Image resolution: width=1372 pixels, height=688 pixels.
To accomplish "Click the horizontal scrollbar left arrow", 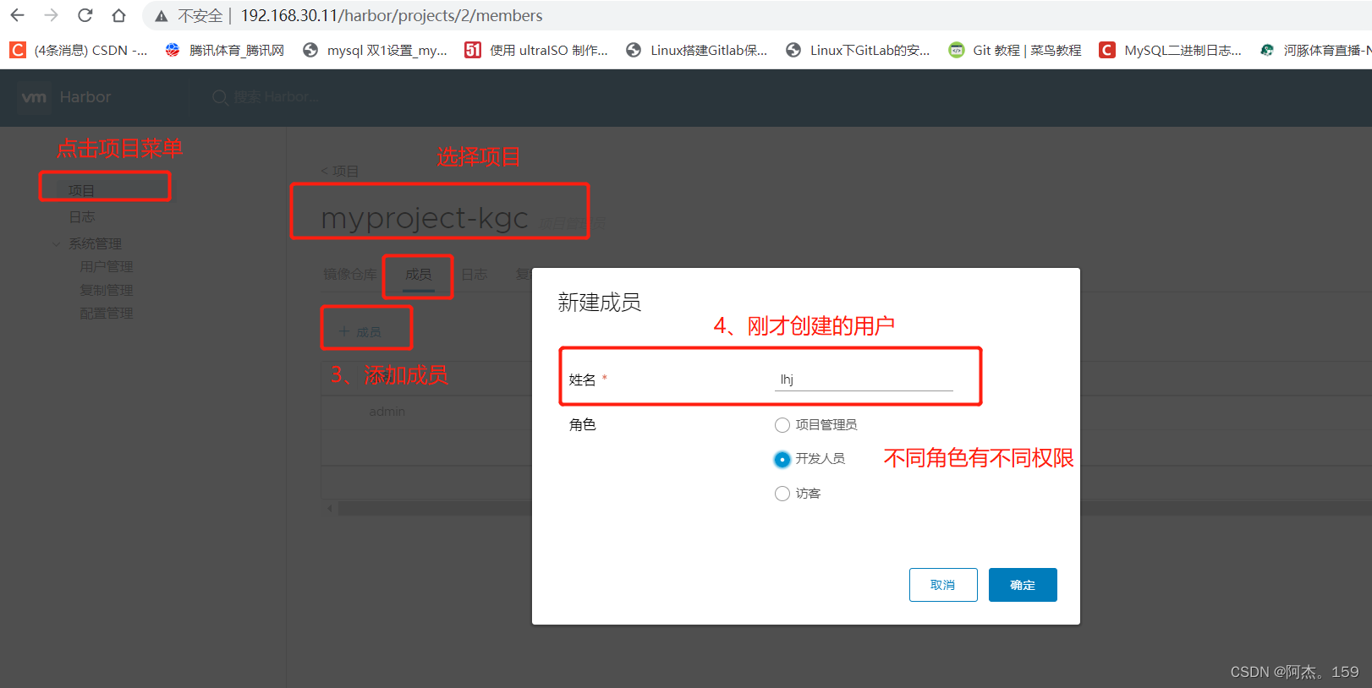I will coord(330,508).
